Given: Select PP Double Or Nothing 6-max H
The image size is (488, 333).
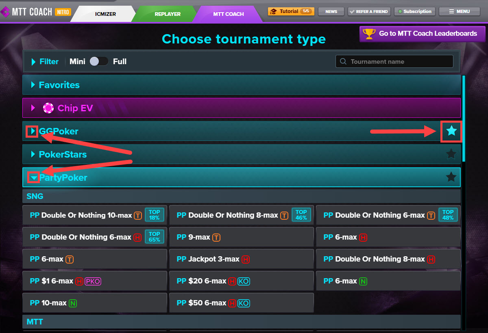Looking at the screenshot, I should point(95,237).
